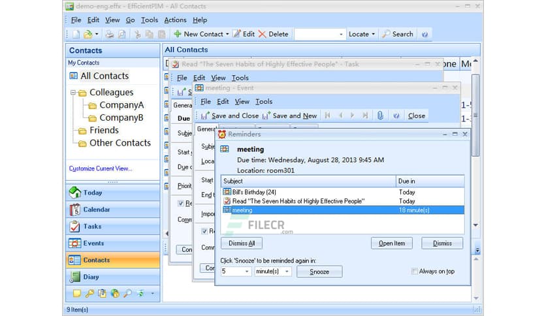The width and height of the screenshot is (546, 316).
Task: Click the Dismiss button
Action: point(442,244)
